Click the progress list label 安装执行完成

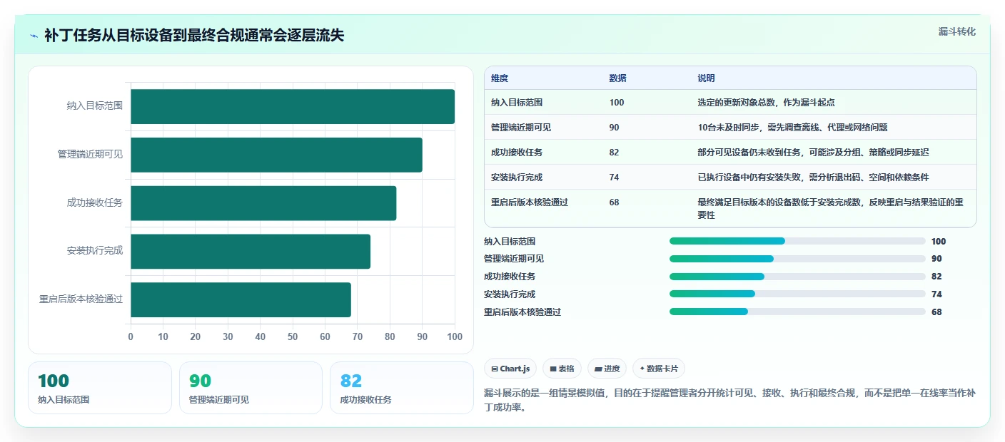pos(510,294)
